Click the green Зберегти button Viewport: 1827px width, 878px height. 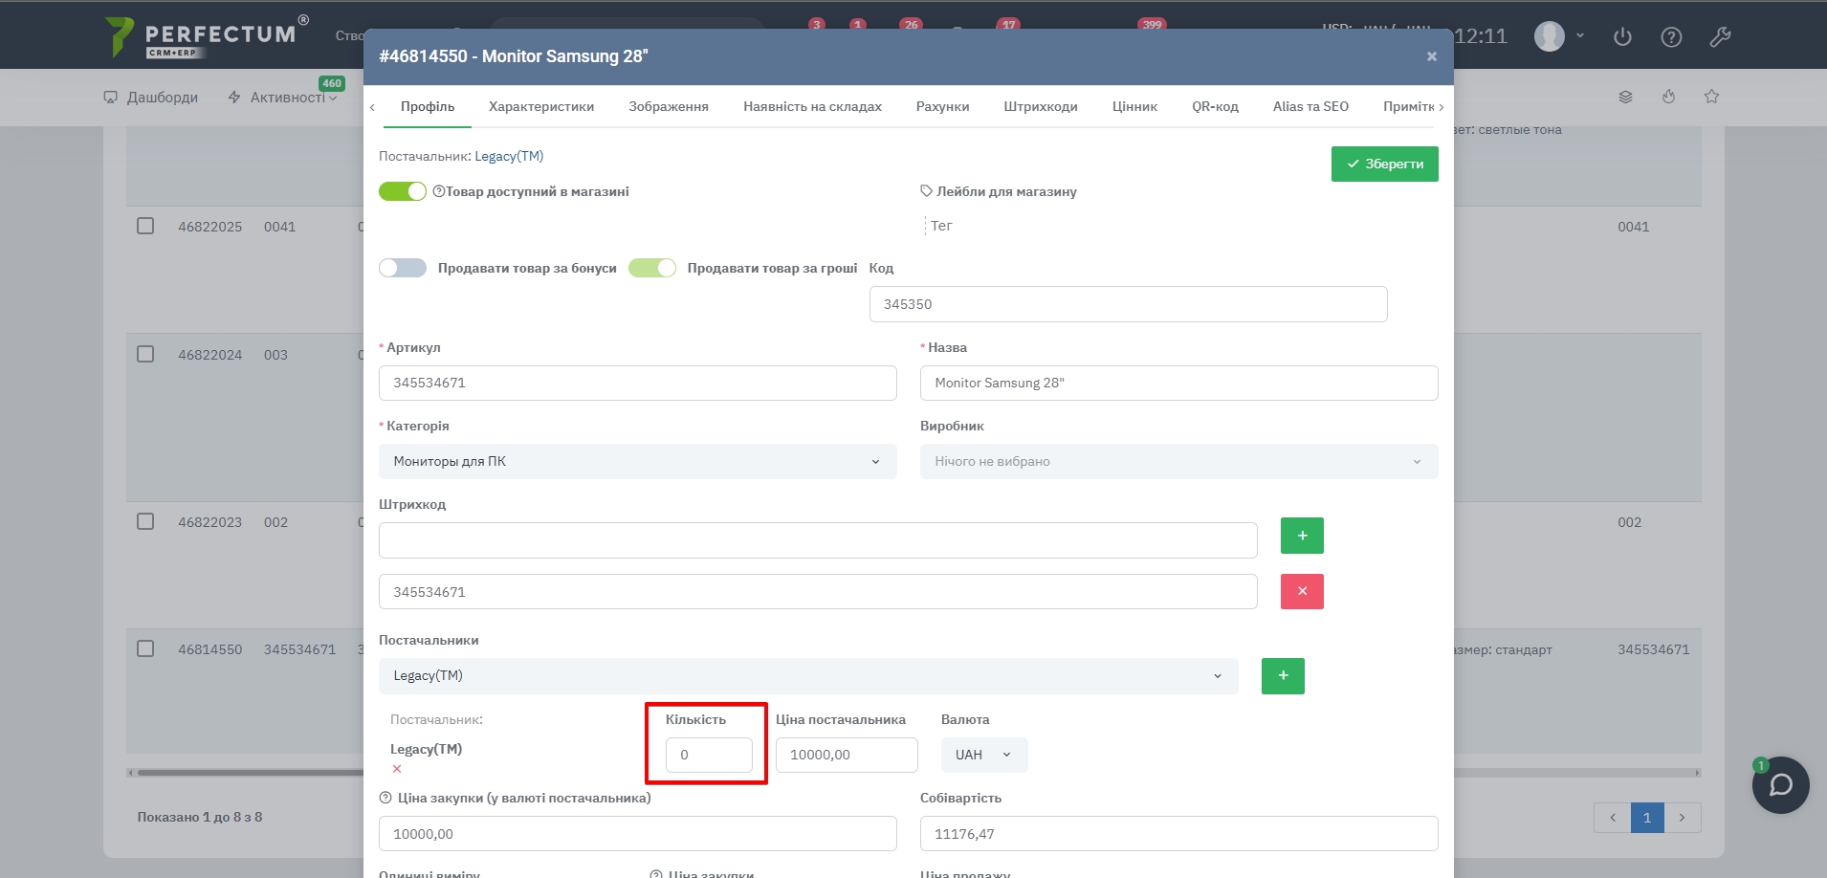(1384, 164)
